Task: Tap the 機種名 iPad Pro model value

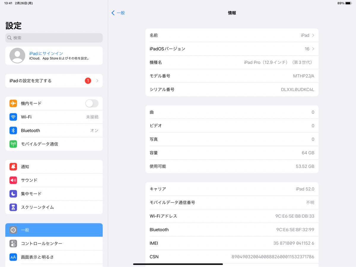Action: 278,62
